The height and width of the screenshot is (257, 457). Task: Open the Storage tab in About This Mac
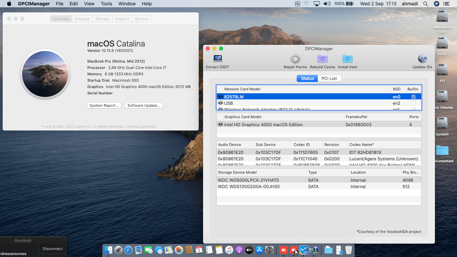tap(102, 19)
